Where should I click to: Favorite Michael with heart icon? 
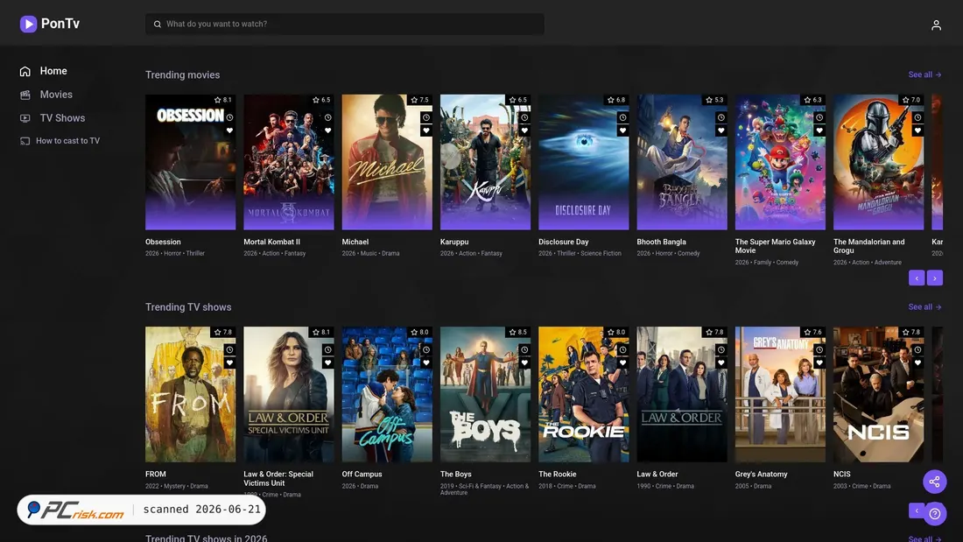[426, 130]
